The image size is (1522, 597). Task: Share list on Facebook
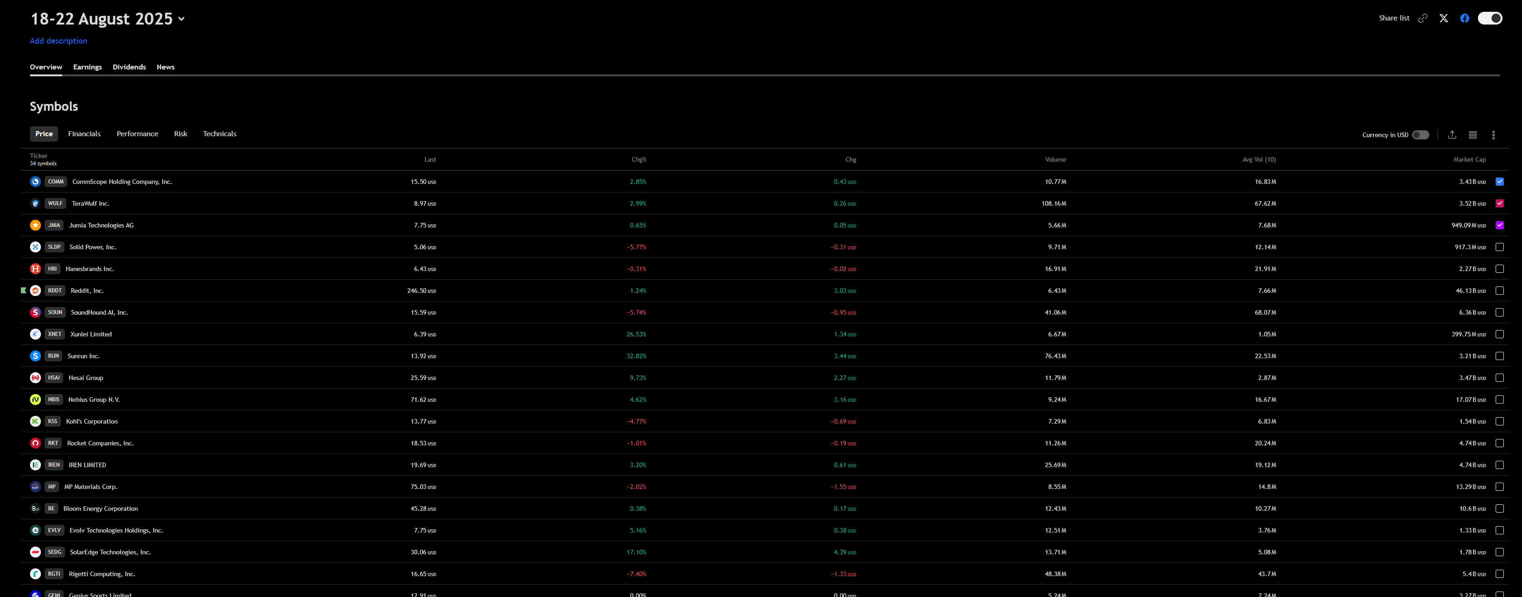[1464, 18]
